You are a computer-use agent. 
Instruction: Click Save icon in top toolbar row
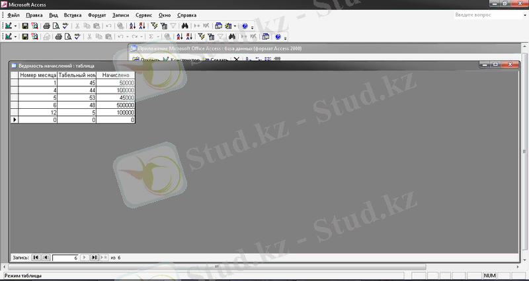click(x=25, y=26)
